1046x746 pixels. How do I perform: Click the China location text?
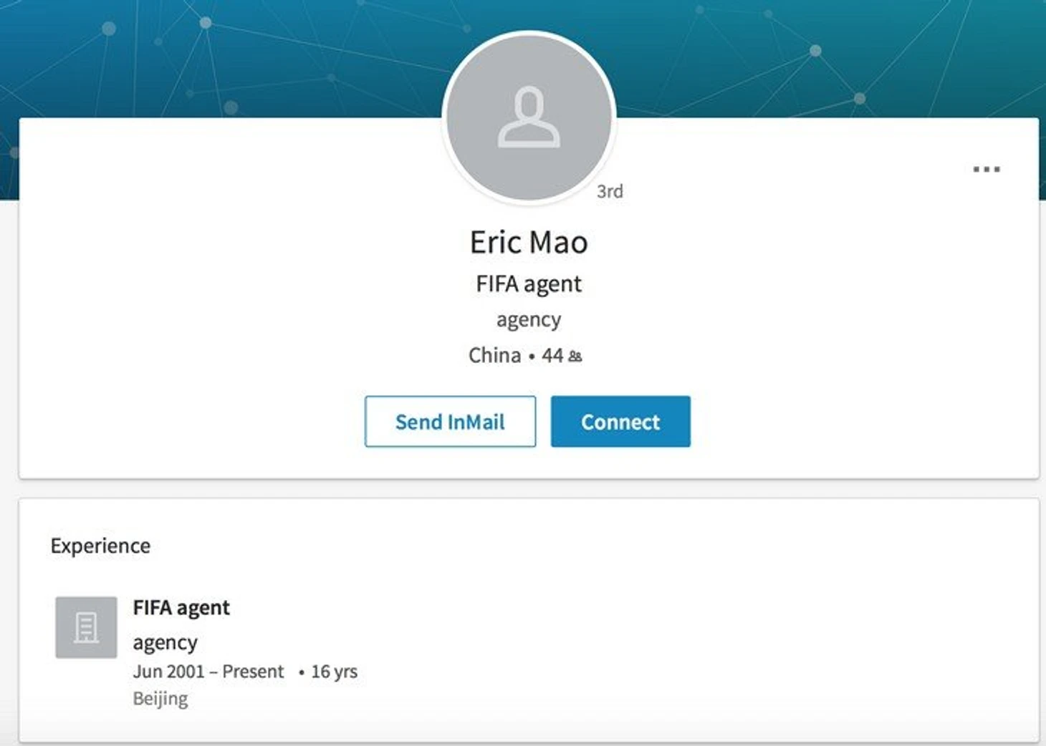point(494,355)
